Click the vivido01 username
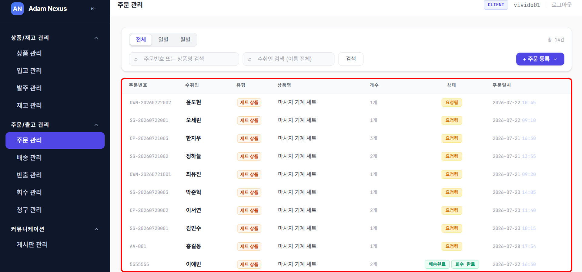 [527, 5]
